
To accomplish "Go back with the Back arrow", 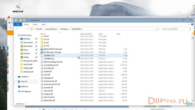I will click(x=16, y=29).
